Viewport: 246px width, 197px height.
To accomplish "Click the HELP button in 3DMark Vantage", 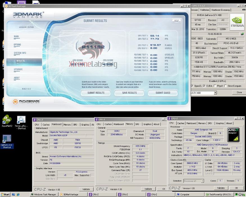I will [x=177, y=21].
